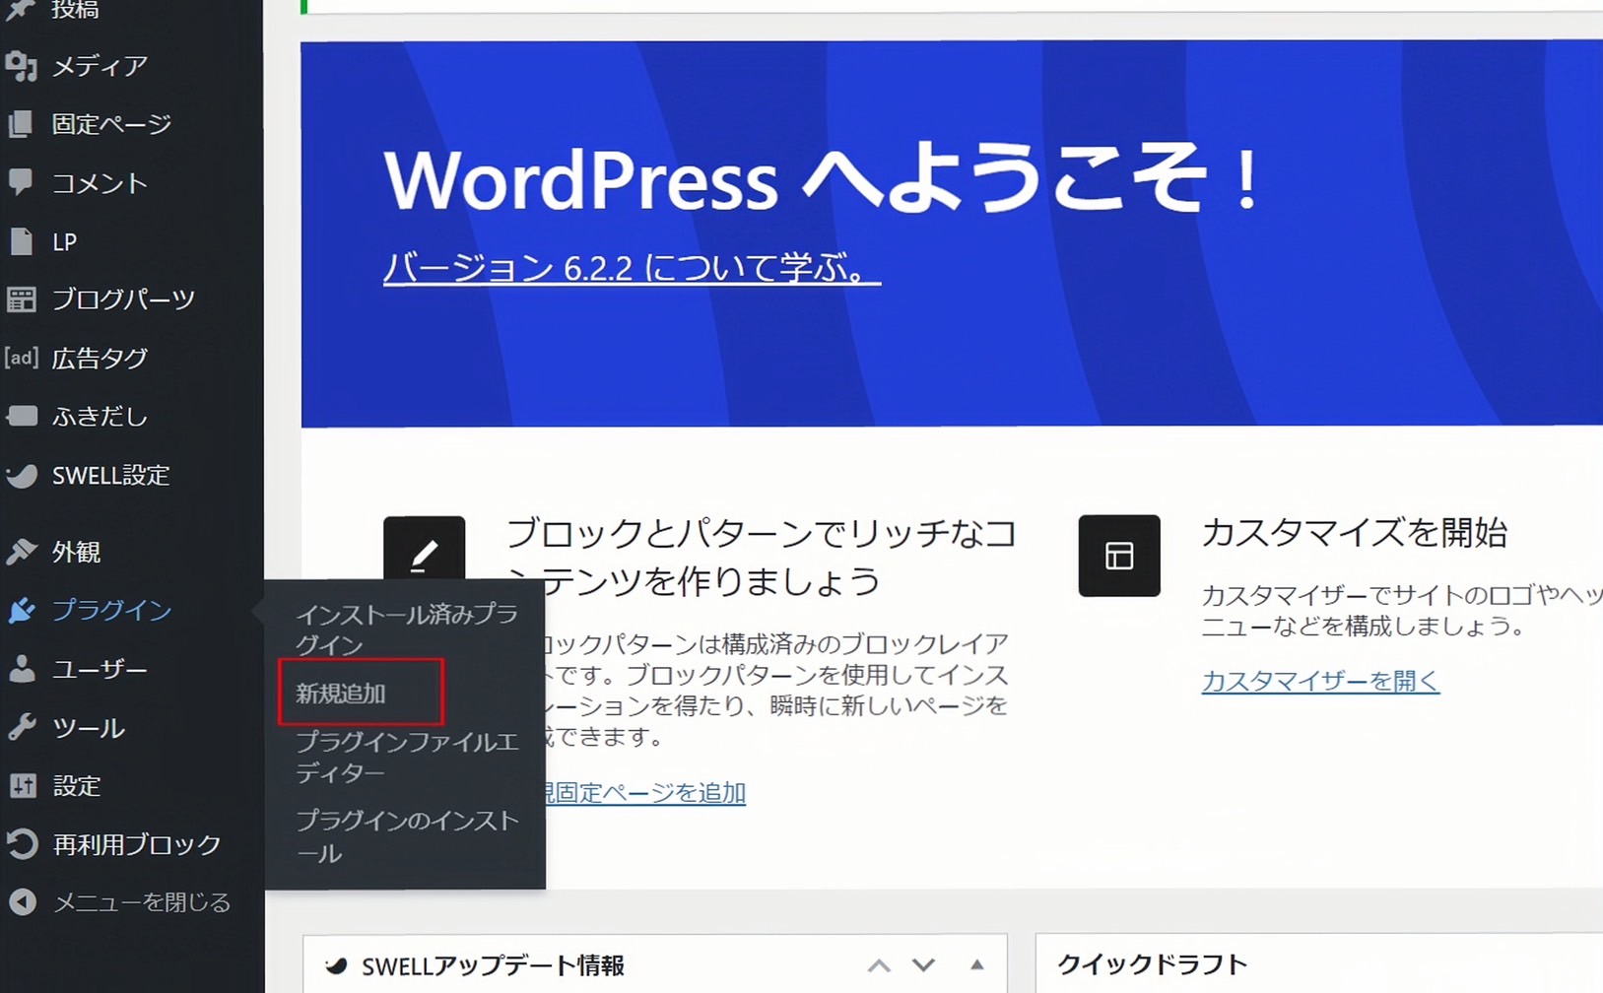Click the pages icon next to 固定ページ
Viewport: 1603px width, 993px height.
point(22,124)
